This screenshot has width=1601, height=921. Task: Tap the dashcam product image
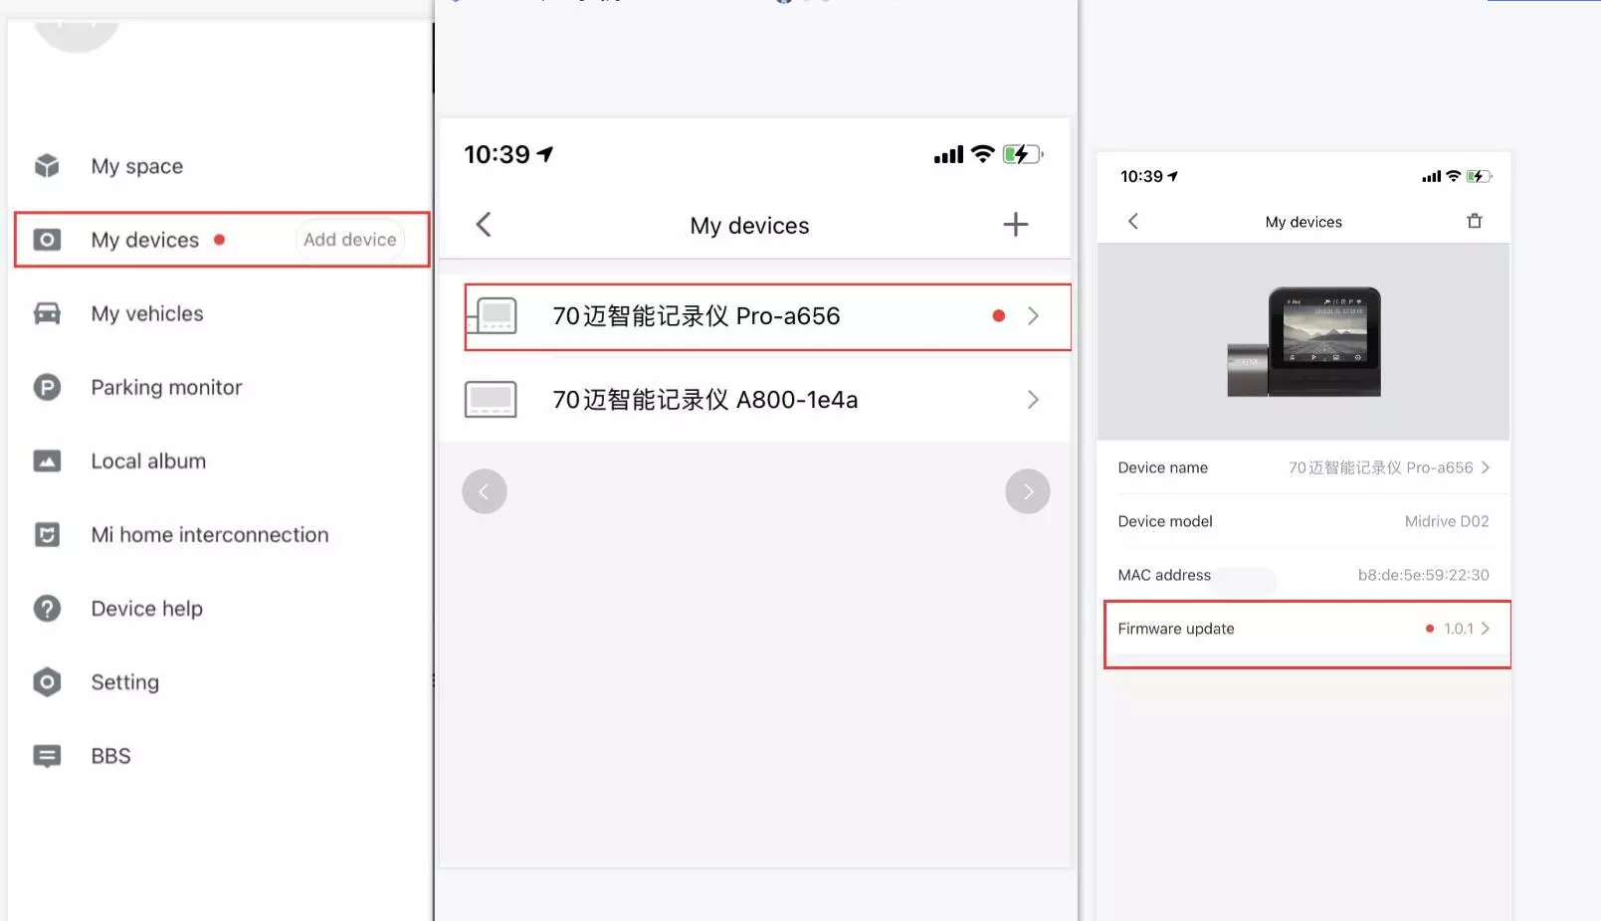click(x=1303, y=342)
